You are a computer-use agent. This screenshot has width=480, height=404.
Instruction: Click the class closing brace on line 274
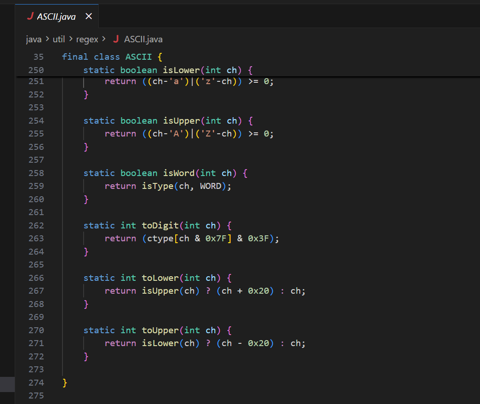coord(65,382)
